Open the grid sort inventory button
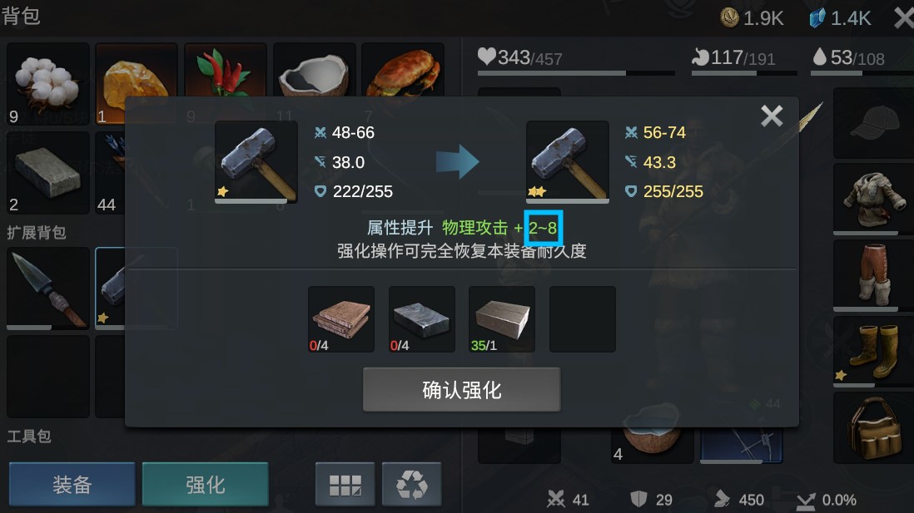The image size is (914, 513). 345,484
